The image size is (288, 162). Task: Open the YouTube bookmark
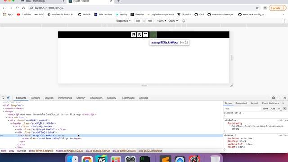(x=24, y=14)
